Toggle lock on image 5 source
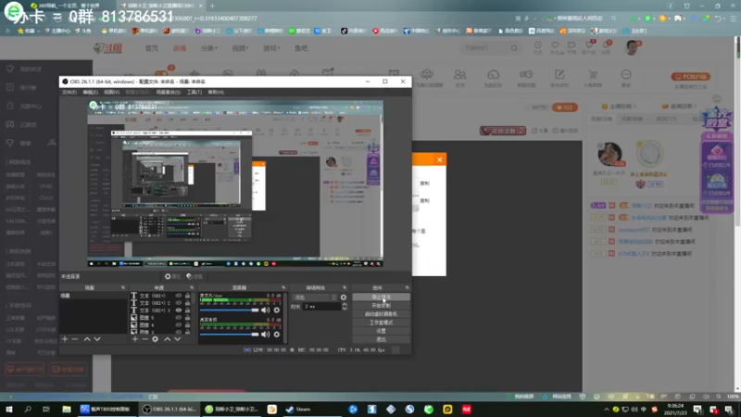 pos(188,318)
